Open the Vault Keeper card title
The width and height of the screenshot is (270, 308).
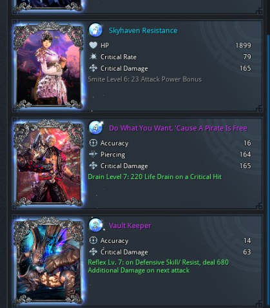[130, 226]
